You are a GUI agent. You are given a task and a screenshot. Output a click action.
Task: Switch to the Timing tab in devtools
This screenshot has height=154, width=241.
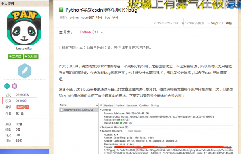(x=155, y=105)
